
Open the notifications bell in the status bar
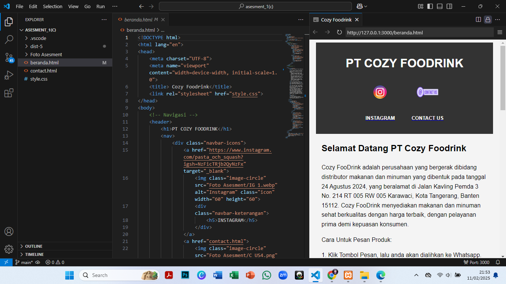498,262
